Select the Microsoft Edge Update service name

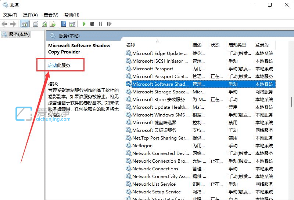pos(160,53)
